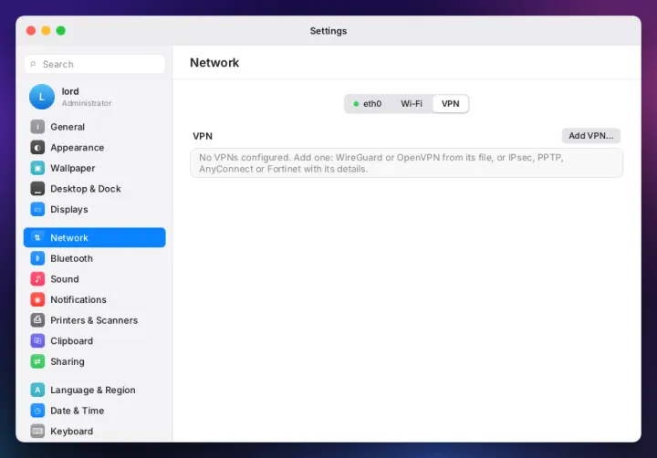Click the Desktop & Dock icon
The image size is (657, 458).
(x=37, y=189)
